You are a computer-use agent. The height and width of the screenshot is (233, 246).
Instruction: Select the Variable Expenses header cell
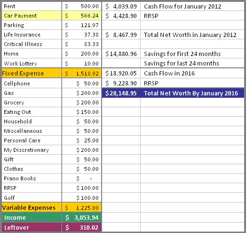coord(32,207)
